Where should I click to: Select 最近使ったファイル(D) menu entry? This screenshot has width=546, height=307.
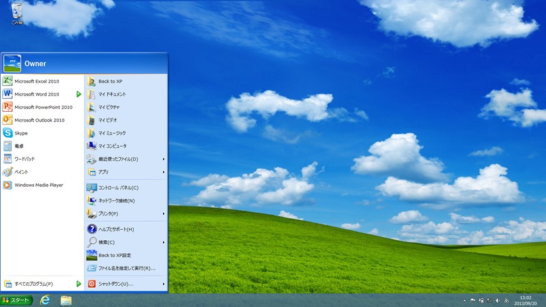(126, 159)
